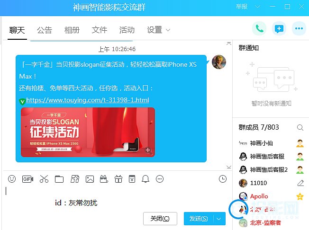Click the picture send-image icon
The width and height of the screenshot is (309, 230).
90,179
